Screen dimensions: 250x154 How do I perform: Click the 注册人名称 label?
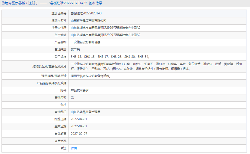59,20
